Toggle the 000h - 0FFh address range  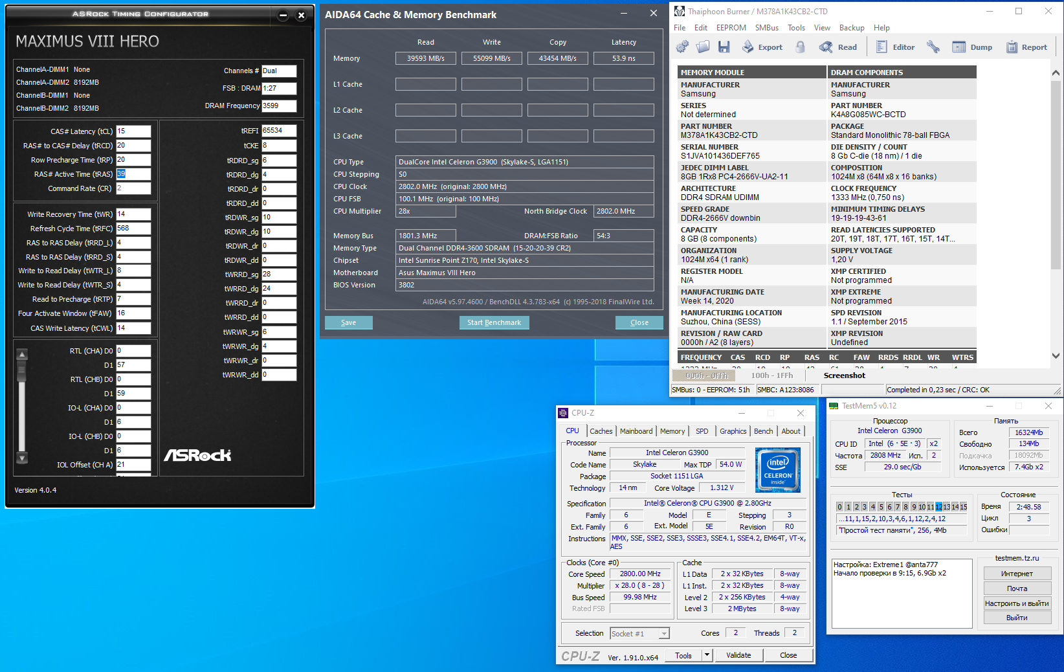pyautogui.click(x=706, y=375)
